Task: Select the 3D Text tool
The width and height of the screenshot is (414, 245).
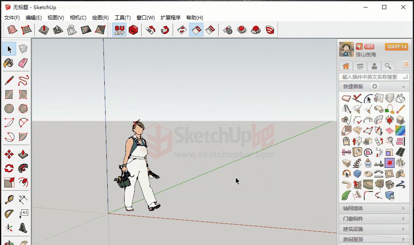Action: point(23,228)
